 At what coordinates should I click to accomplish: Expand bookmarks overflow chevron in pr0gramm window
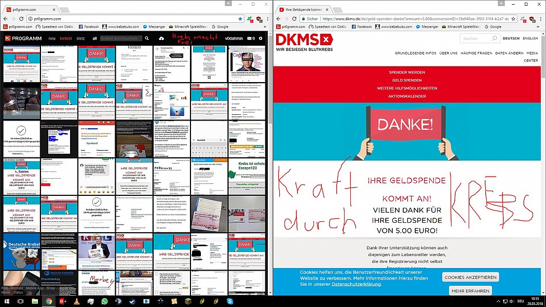coord(265,27)
